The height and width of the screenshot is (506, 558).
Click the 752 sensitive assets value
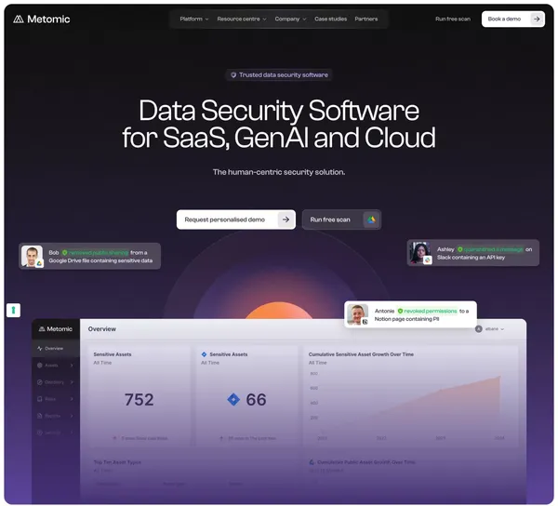tap(139, 400)
